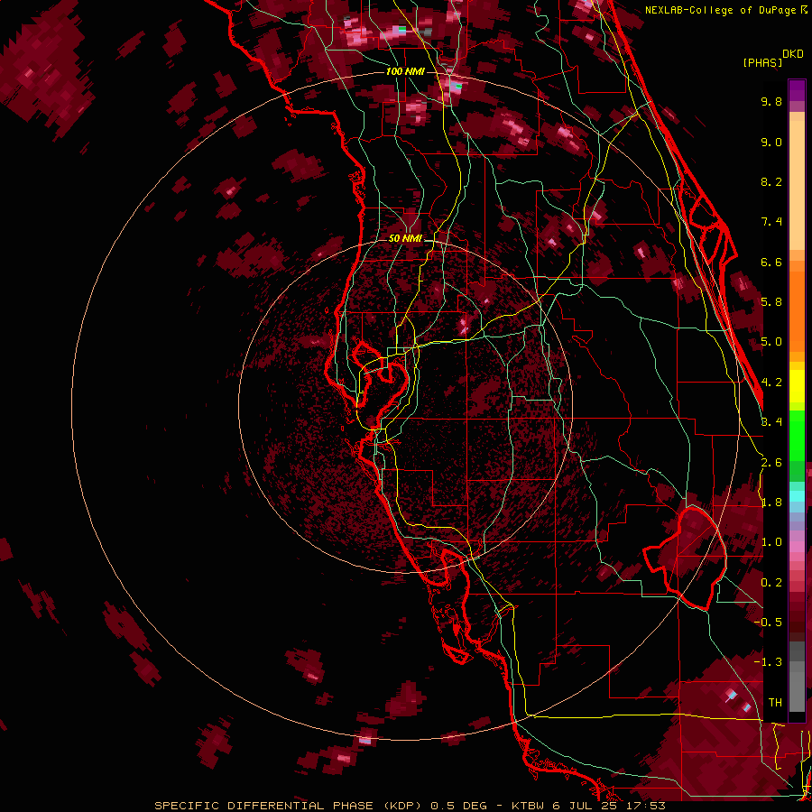Click the 7.4 value on the scale

(x=771, y=222)
